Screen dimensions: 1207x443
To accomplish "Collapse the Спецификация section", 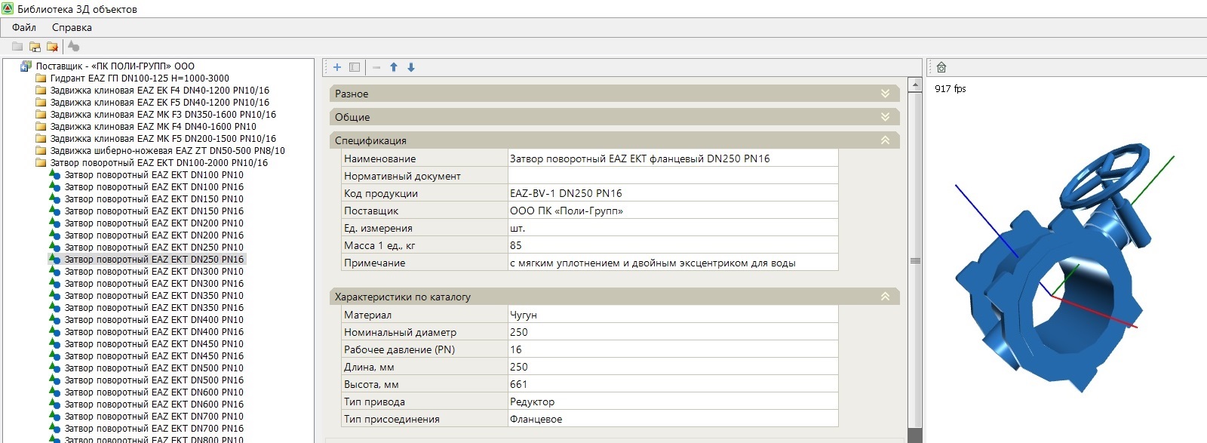I will tap(885, 140).
